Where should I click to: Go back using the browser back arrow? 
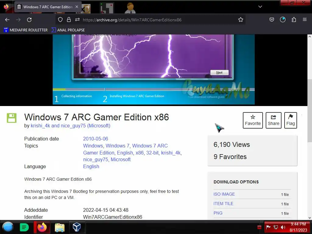pyautogui.click(x=7, y=20)
